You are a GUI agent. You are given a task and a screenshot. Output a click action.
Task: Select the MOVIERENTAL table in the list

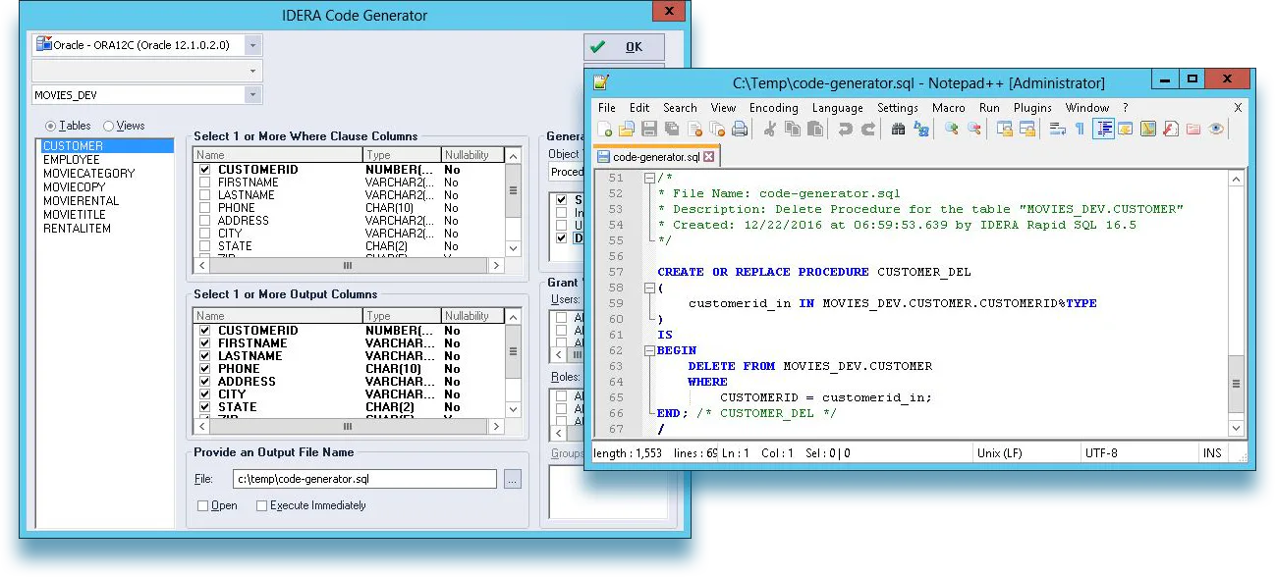82,201
